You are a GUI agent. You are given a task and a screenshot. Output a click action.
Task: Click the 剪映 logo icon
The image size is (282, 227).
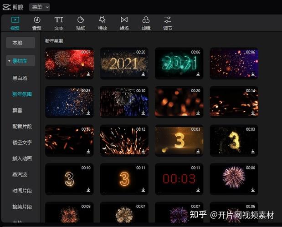[x=7, y=7]
